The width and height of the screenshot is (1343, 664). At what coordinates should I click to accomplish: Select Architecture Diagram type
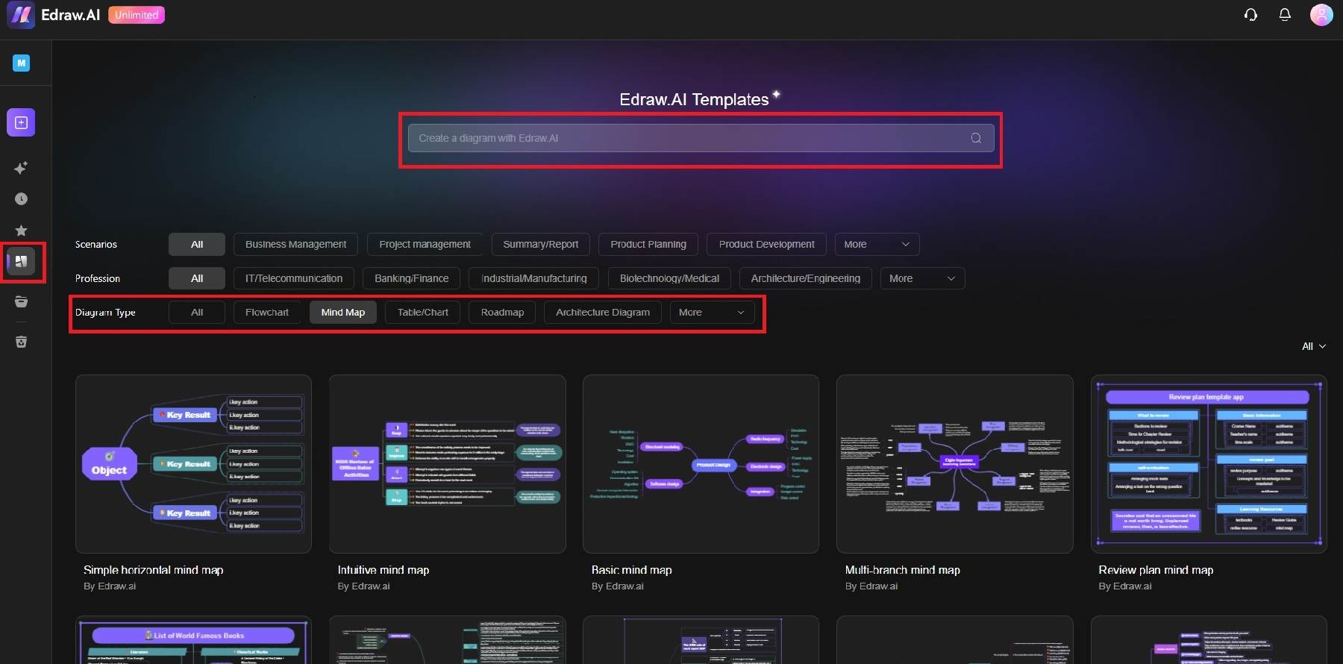click(x=603, y=313)
